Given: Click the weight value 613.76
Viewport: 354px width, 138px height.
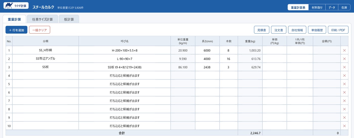Looking at the screenshot, I should [x=250, y=59].
